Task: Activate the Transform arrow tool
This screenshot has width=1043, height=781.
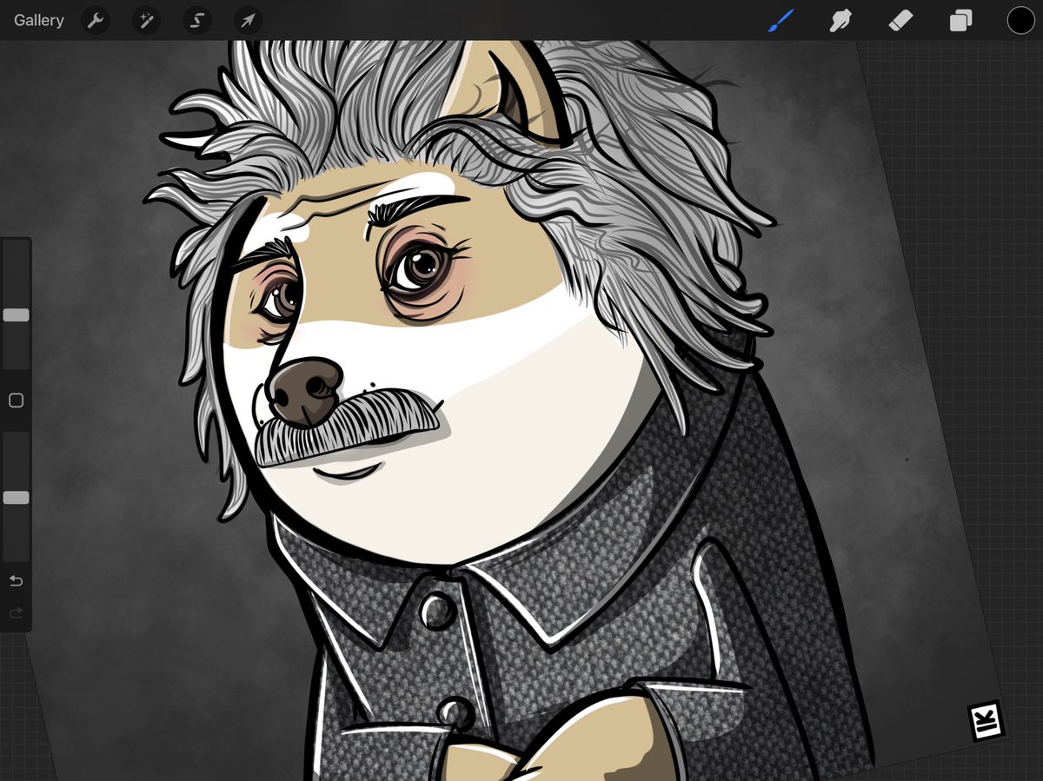Action: tap(248, 20)
